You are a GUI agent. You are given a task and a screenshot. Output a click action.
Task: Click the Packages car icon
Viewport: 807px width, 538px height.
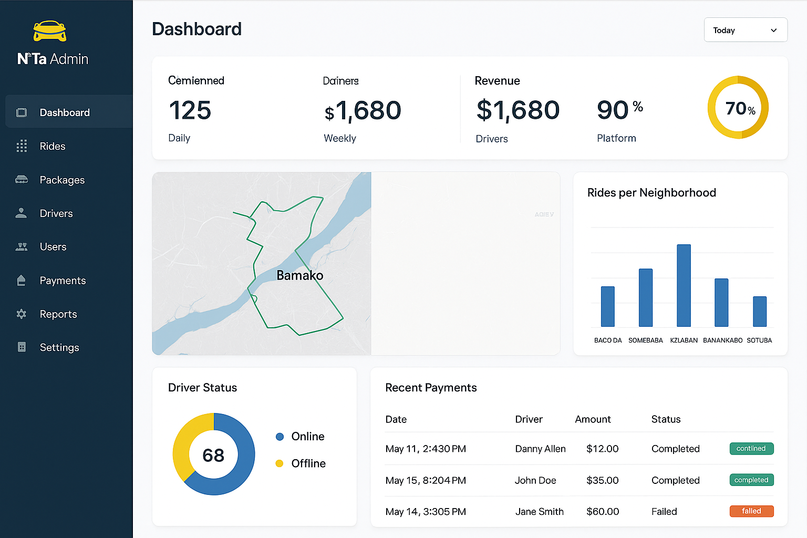coord(22,180)
